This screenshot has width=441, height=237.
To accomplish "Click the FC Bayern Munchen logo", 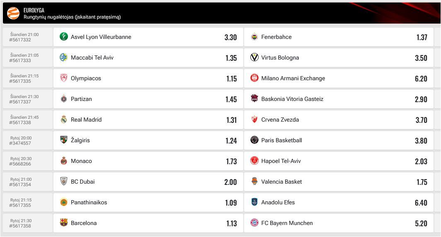I will pyautogui.click(x=254, y=223).
